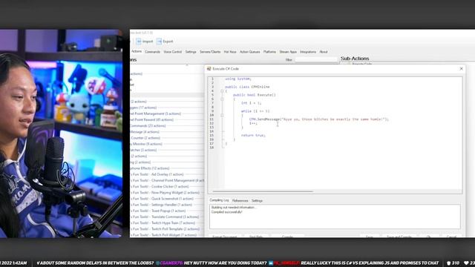Select the Translate Command group

[165, 217]
